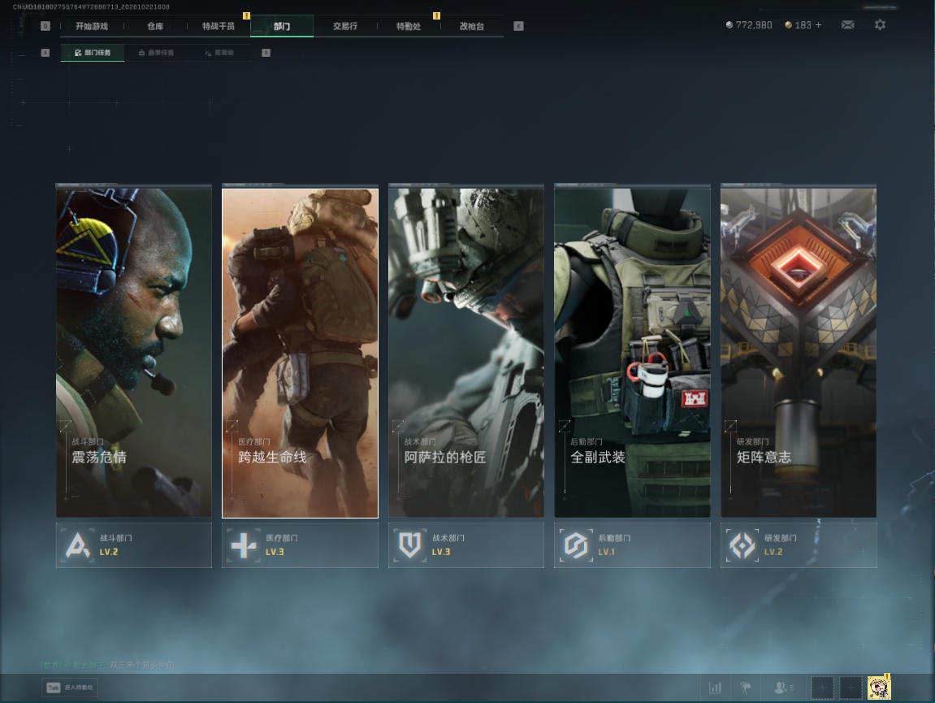
Task: Click the flag icon in bottom bar
Action: point(746,688)
